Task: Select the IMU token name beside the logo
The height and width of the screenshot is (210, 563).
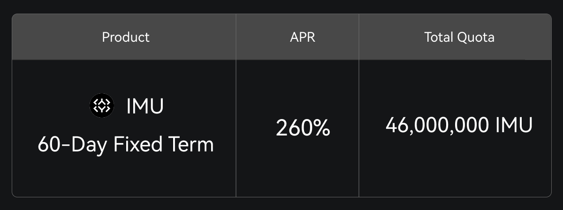Action: pos(145,106)
